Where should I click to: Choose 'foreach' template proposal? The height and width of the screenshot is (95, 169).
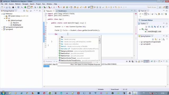79,46
